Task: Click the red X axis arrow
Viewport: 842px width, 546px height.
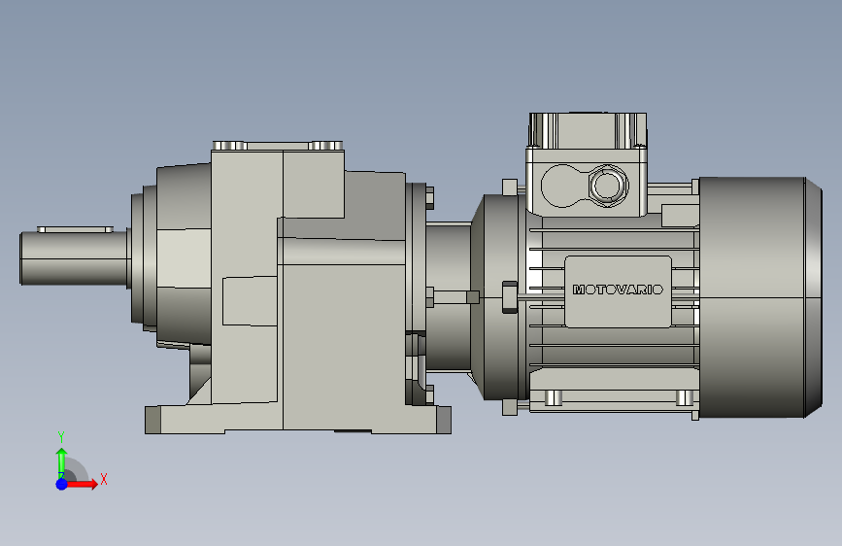Action: (x=83, y=484)
